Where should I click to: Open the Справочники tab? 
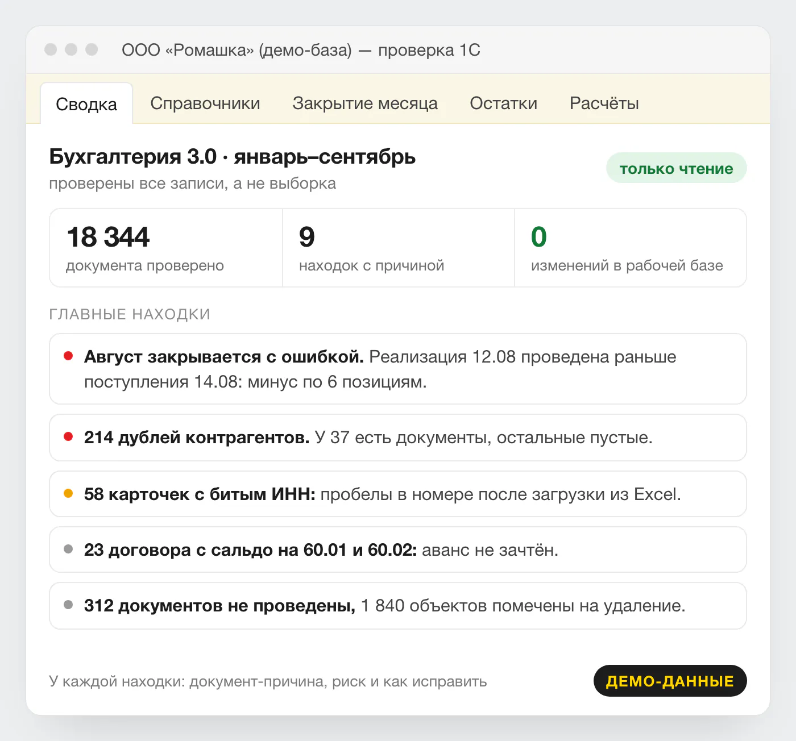click(x=205, y=103)
